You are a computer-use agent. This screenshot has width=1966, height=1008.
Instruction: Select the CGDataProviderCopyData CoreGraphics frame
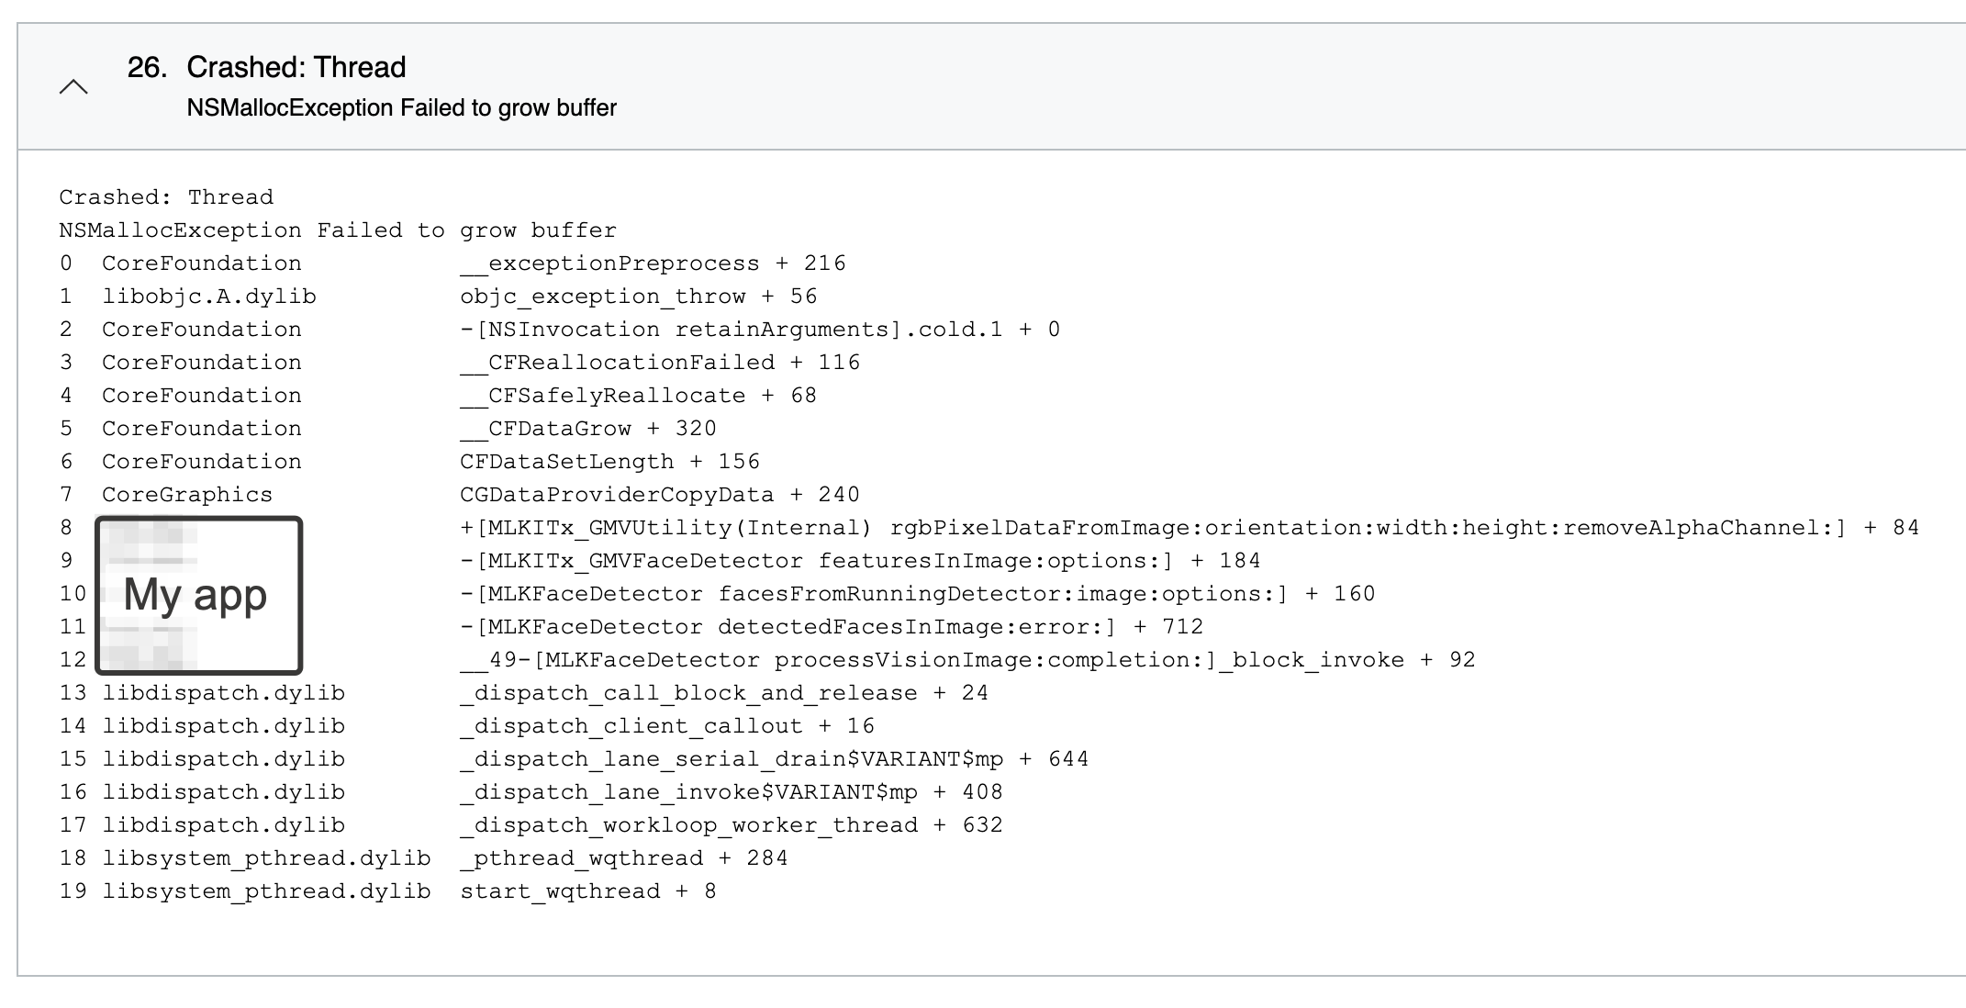point(660,494)
